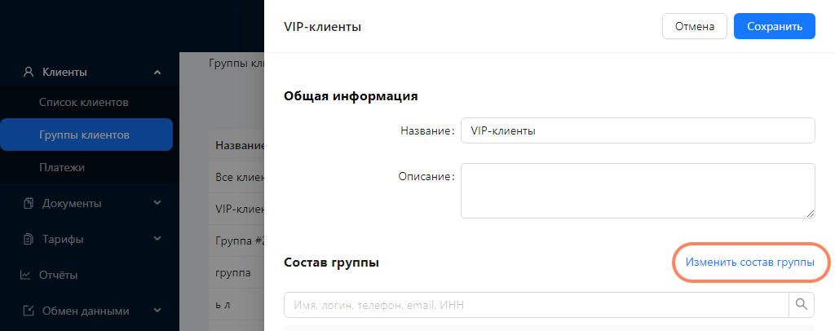Click the group member search field

(x=537, y=304)
